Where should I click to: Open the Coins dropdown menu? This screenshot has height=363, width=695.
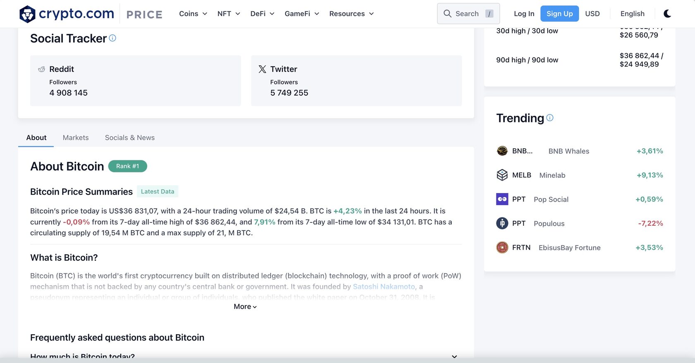tap(193, 13)
